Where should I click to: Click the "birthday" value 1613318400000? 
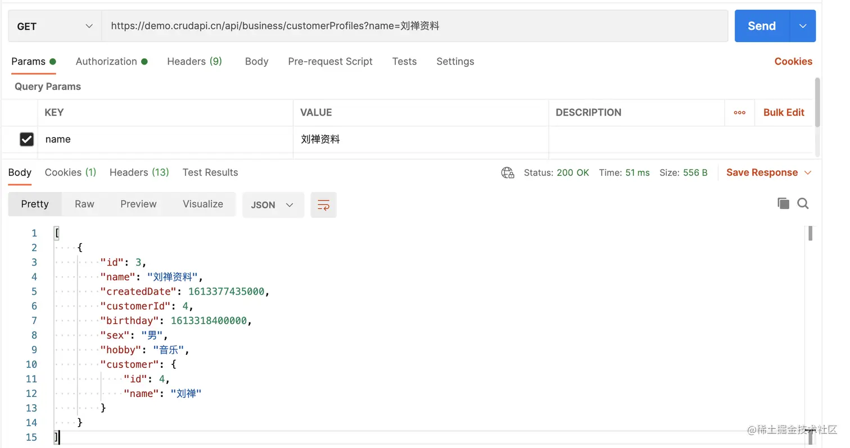(x=209, y=321)
